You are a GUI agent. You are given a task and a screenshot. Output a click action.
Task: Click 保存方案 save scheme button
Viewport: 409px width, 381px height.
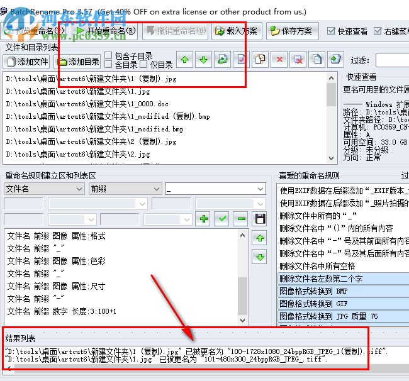[292, 31]
